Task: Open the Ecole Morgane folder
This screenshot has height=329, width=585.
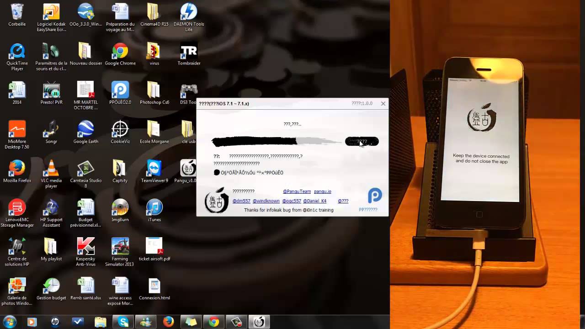Action: (x=154, y=133)
